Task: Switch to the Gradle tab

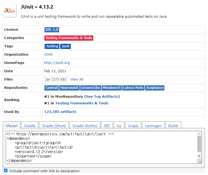Action: click(30, 125)
